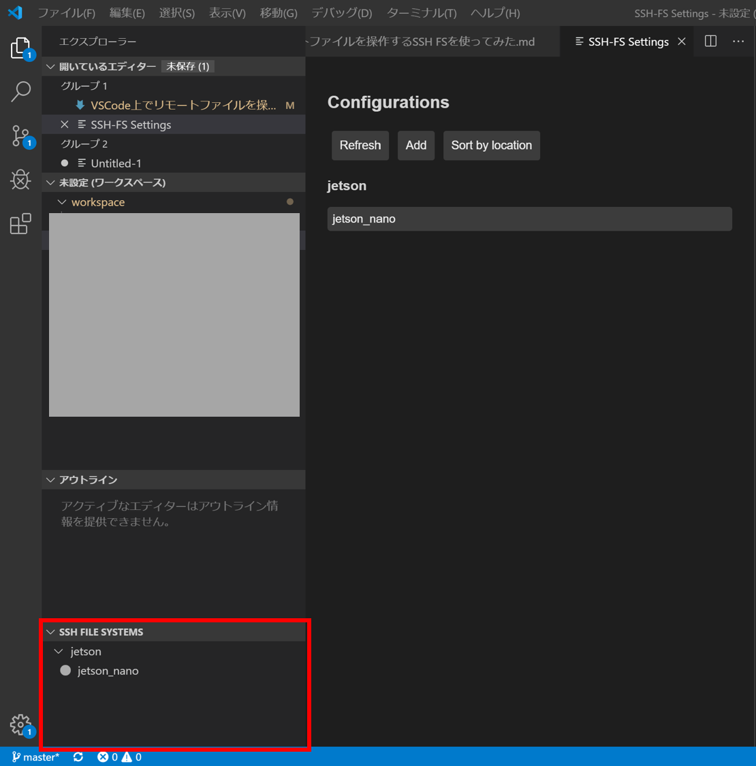Click the エクスプローラー panel title
Image resolution: width=756 pixels, height=766 pixels.
pos(98,42)
